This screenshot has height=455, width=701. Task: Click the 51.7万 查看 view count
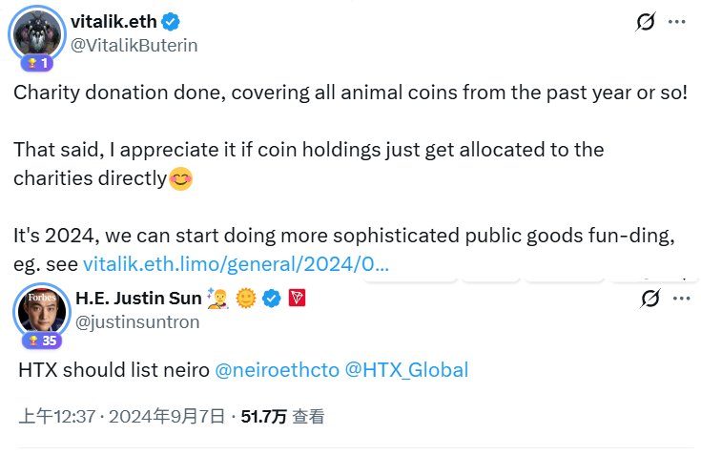282,416
